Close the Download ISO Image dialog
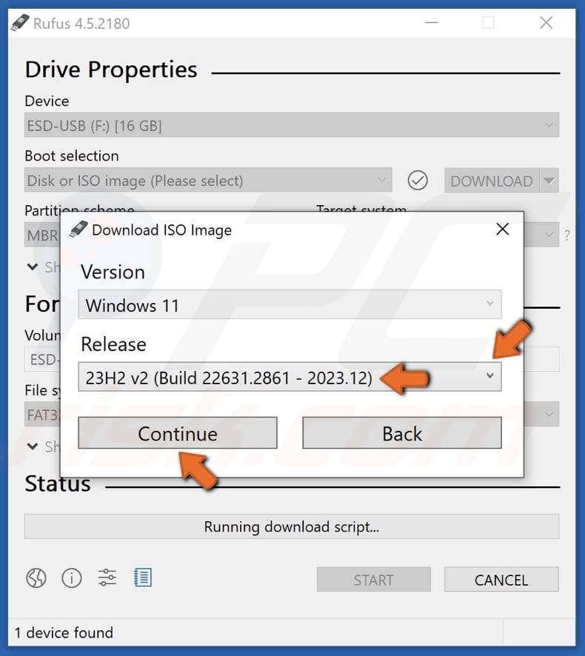Viewport: 585px width, 656px height. [x=502, y=230]
